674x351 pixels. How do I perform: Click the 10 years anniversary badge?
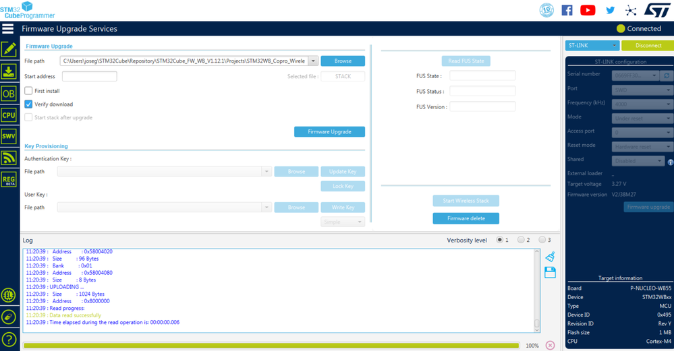coord(546,10)
